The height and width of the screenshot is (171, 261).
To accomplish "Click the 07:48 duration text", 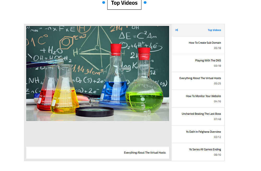I will 217,119.
